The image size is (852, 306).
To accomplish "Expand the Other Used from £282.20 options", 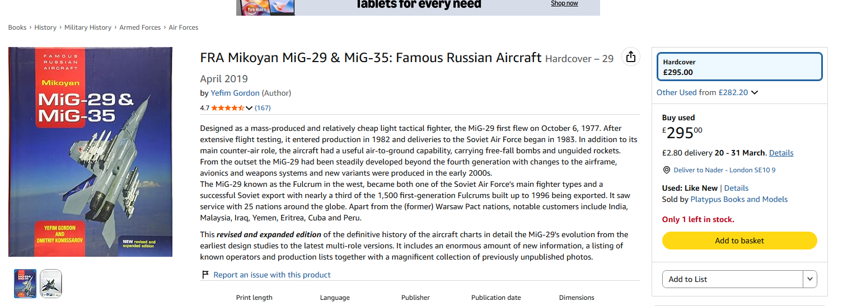I will [x=707, y=92].
